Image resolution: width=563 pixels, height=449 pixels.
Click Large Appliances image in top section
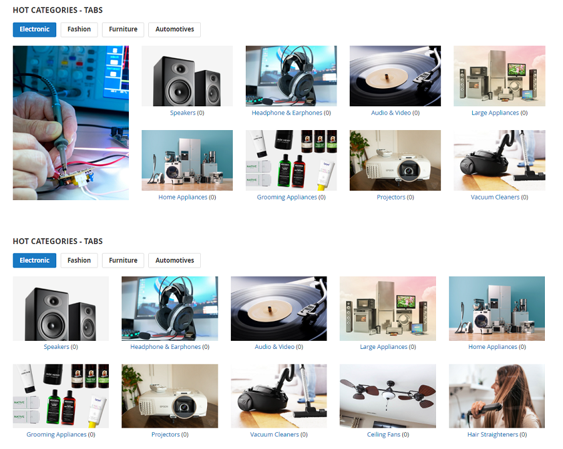tap(499, 76)
